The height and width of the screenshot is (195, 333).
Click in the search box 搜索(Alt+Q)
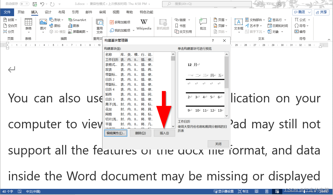point(207,4)
